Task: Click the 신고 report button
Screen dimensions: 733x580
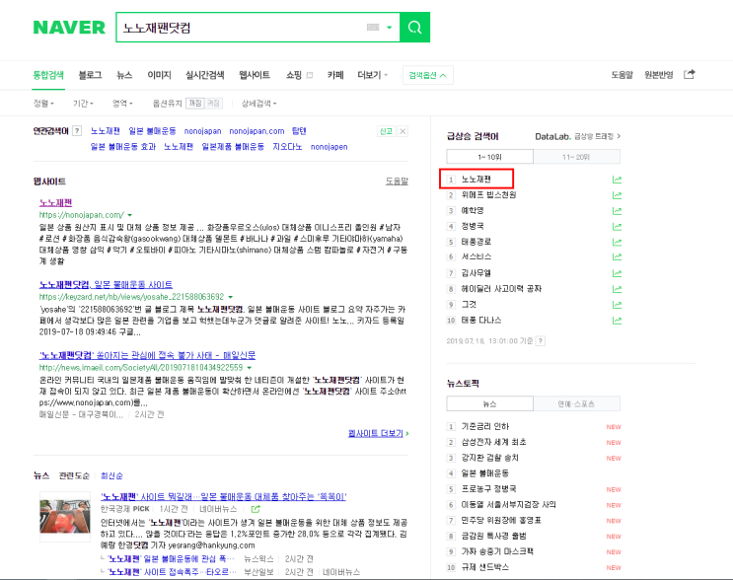Action: tap(386, 131)
